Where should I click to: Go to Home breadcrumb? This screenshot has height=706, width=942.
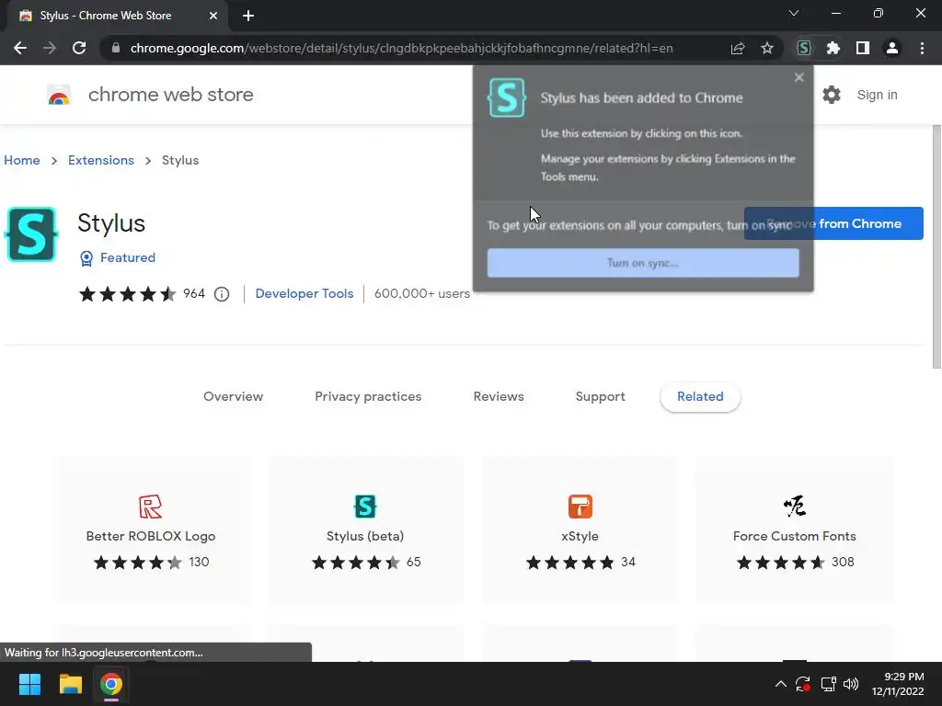pyautogui.click(x=22, y=160)
